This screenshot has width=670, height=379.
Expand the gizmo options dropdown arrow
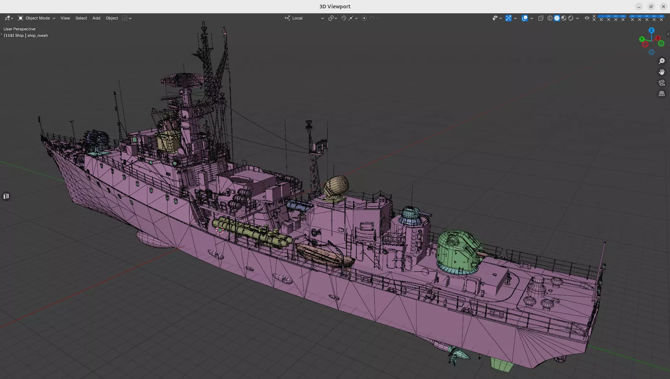coord(515,18)
